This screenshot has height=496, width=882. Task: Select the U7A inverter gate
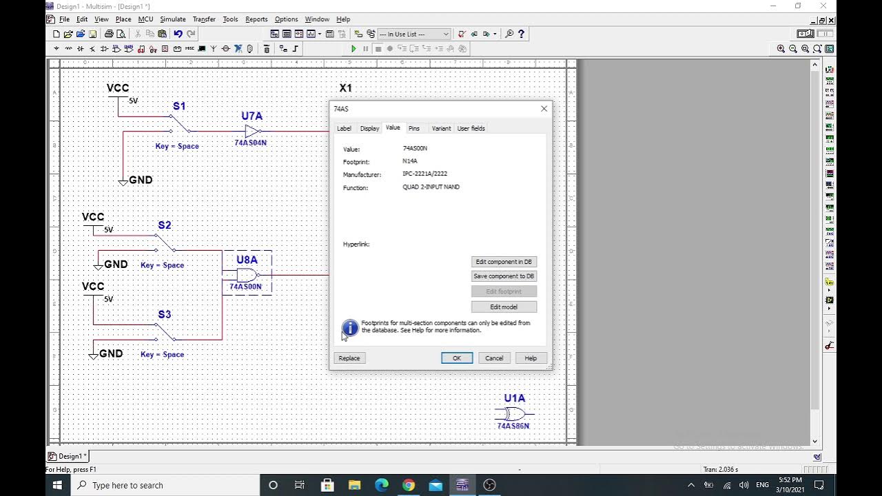point(252,130)
